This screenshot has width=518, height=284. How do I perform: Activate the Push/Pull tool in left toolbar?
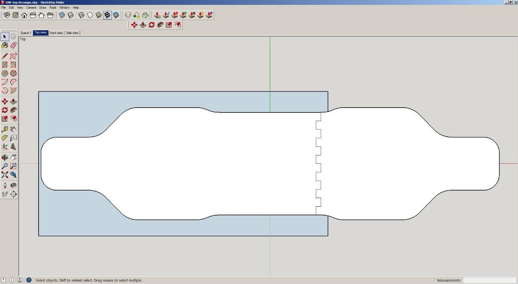pyautogui.click(x=13, y=102)
